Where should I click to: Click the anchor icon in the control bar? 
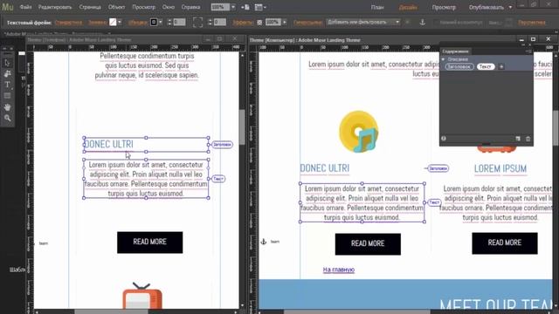(423, 22)
